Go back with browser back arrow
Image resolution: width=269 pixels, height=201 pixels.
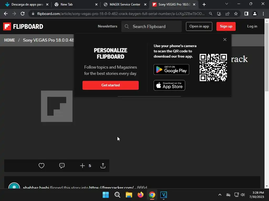tap(6, 14)
